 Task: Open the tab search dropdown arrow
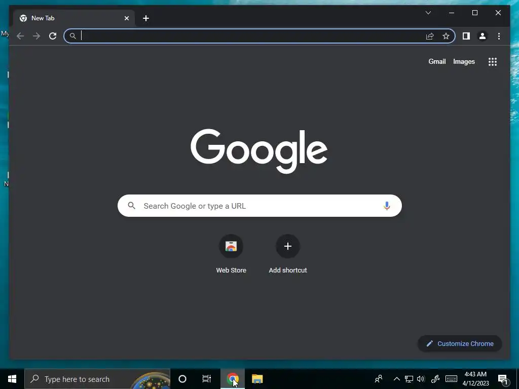pyautogui.click(x=428, y=13)
